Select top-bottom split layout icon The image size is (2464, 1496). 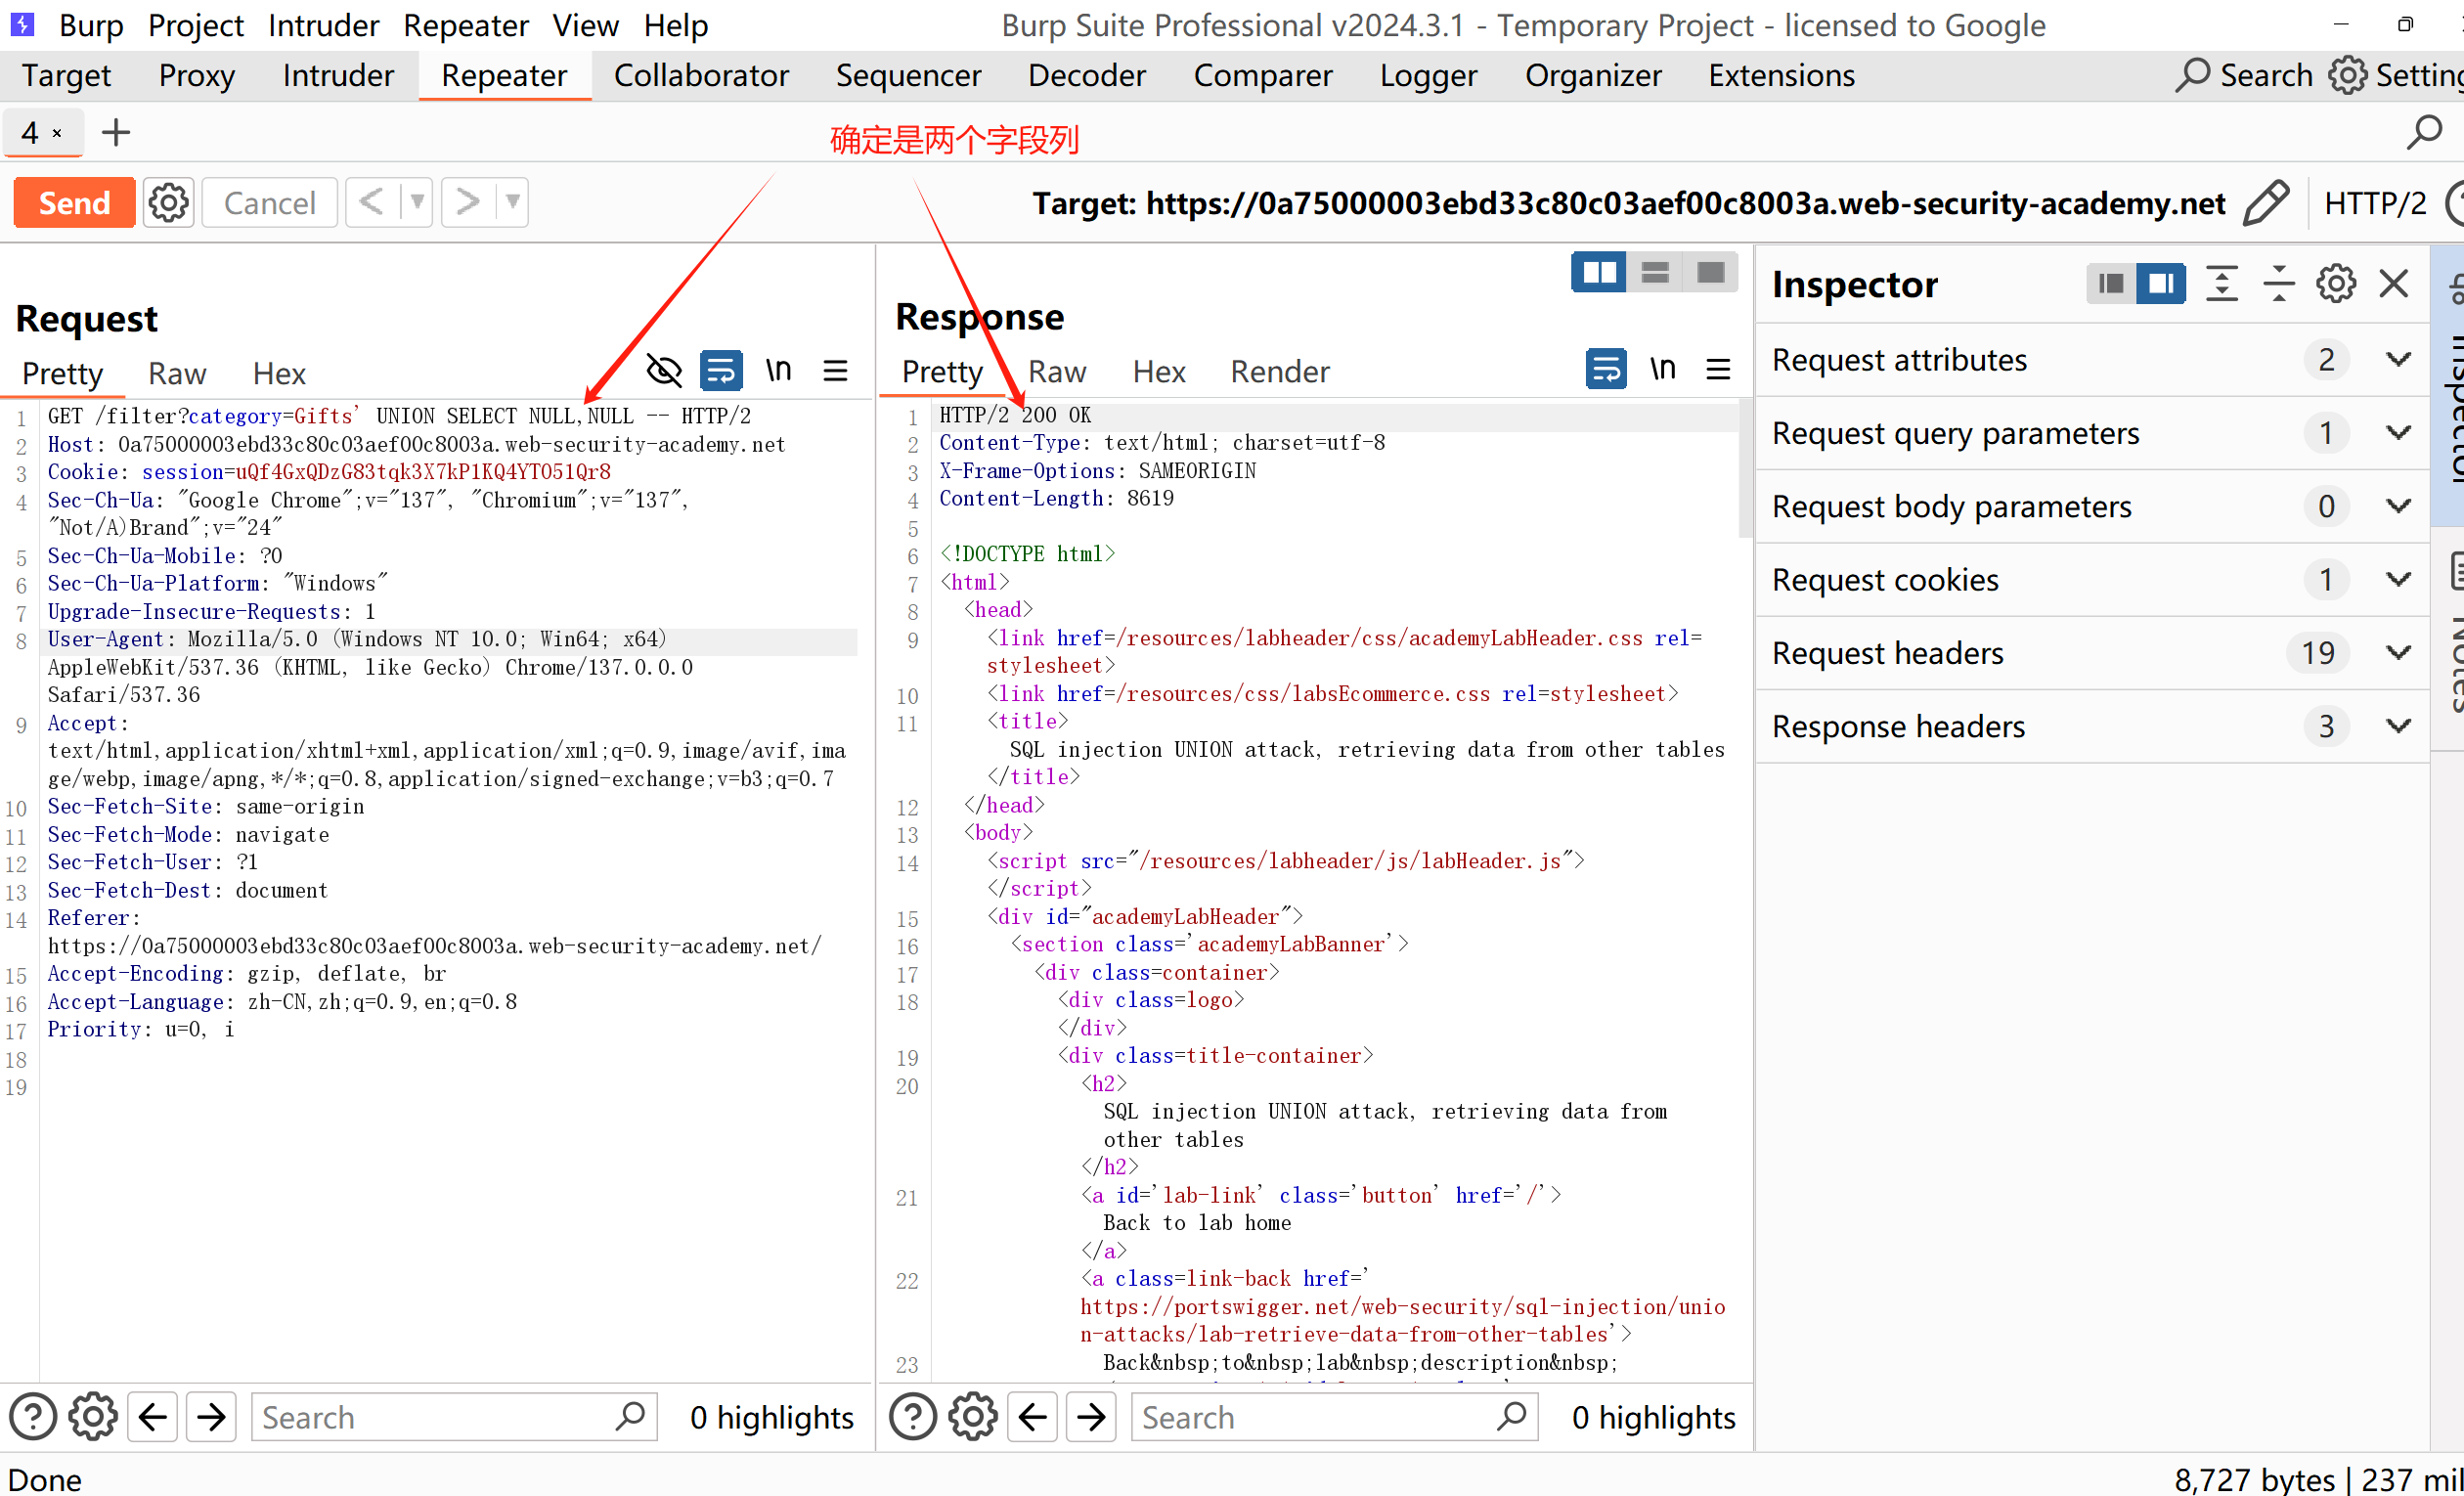pyautogui.click(x=1654, y=273)
